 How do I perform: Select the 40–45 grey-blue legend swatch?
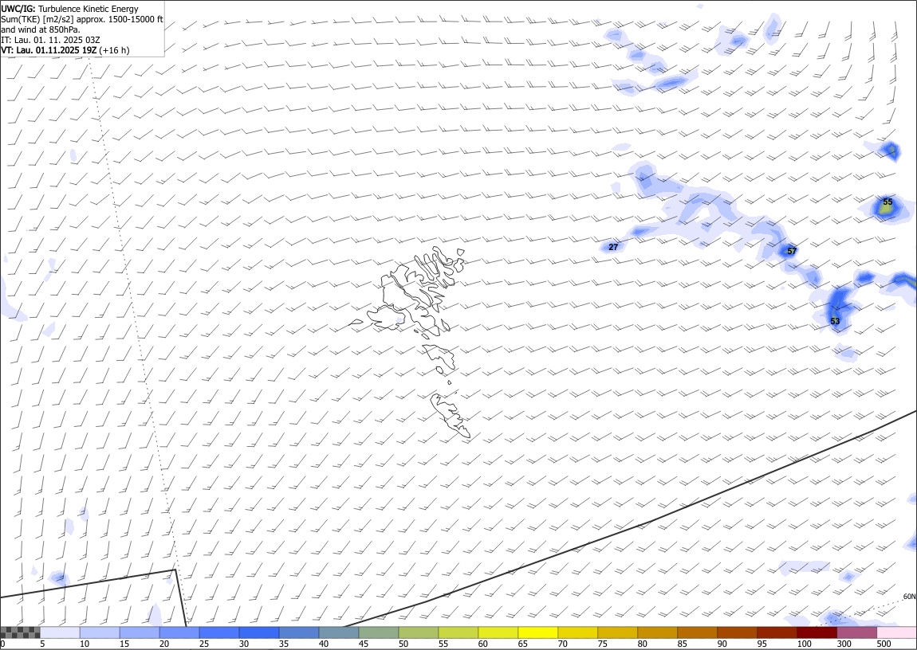pos(339,632)
